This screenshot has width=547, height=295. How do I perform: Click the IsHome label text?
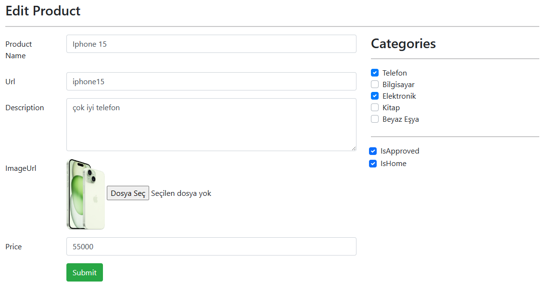tap(394, 164)
